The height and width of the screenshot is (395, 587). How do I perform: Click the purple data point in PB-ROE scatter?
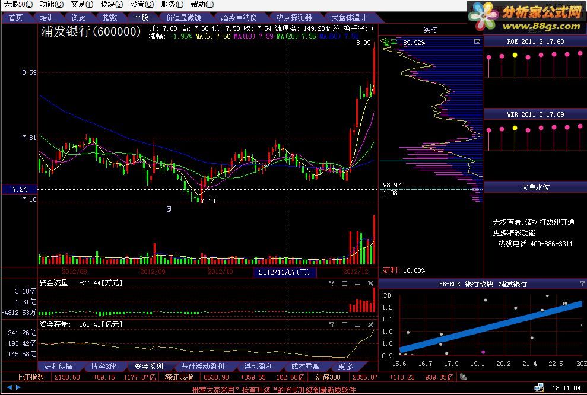[483, 352]
